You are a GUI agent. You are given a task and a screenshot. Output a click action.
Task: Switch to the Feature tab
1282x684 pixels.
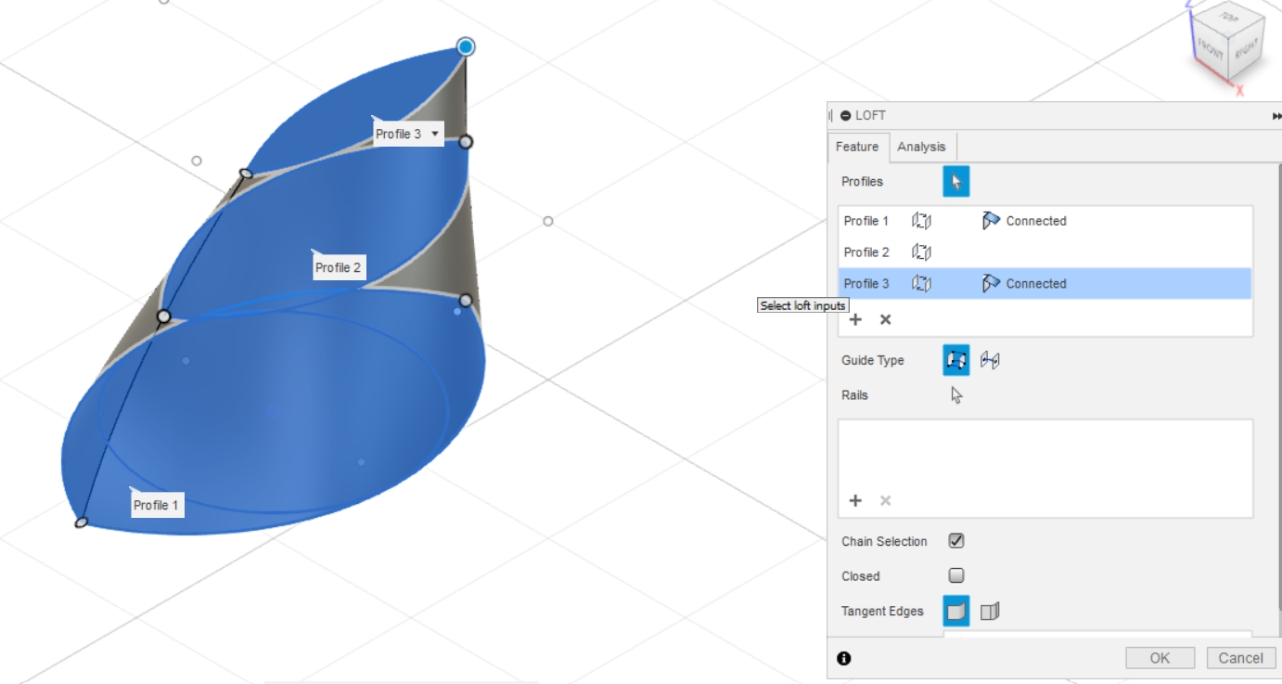[x=857, y=147]
